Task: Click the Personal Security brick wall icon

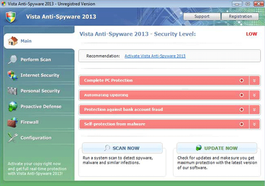Action: [13, 91]
